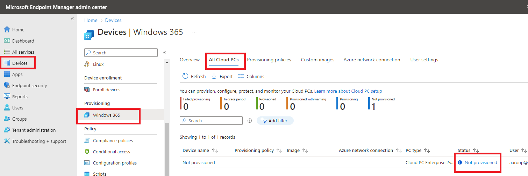Select the All Cloud PCs tab
This screenshot has width=528, height=176.
224,60
